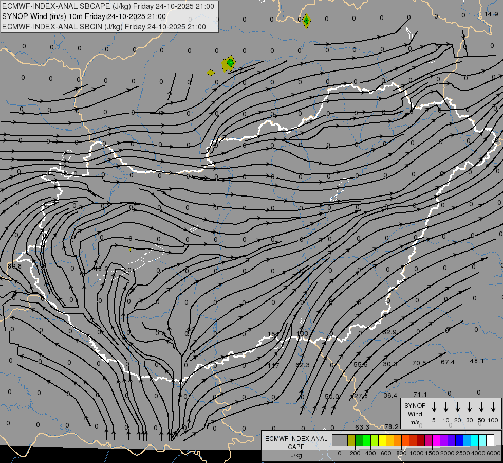
Task: Click the 200 tick on the CAPE scale
Action: pos(355,453)
